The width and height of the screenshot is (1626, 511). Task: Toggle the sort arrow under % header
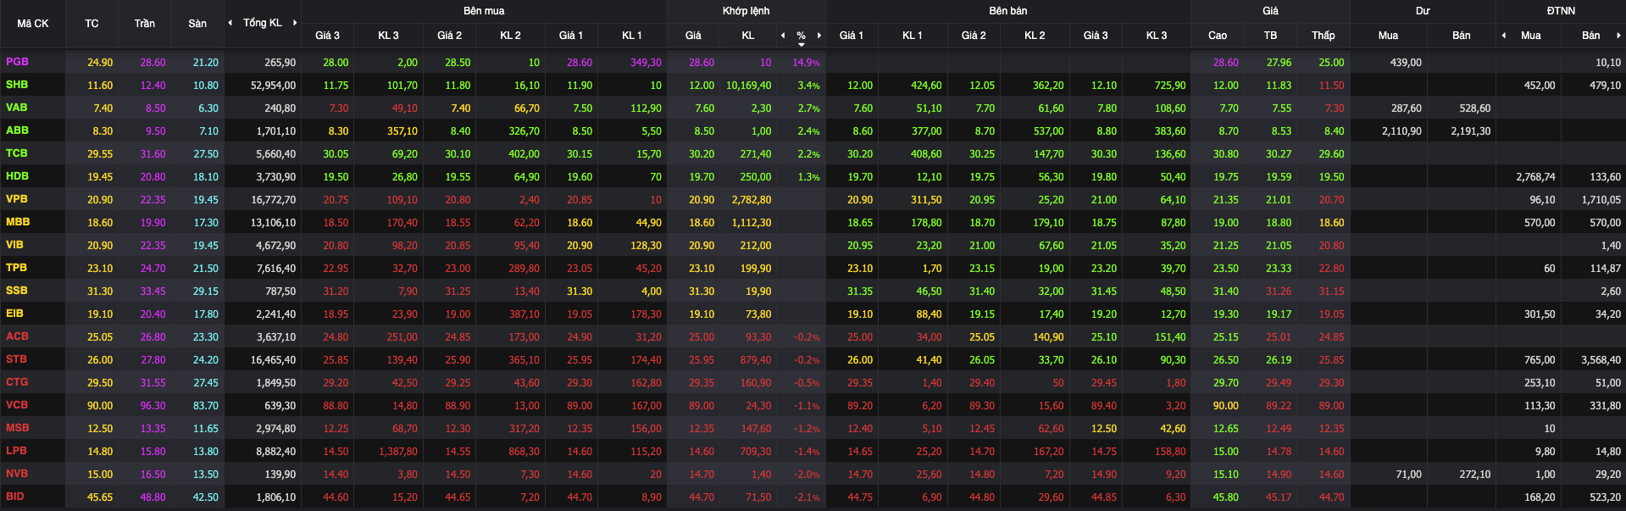coord(801,44)
